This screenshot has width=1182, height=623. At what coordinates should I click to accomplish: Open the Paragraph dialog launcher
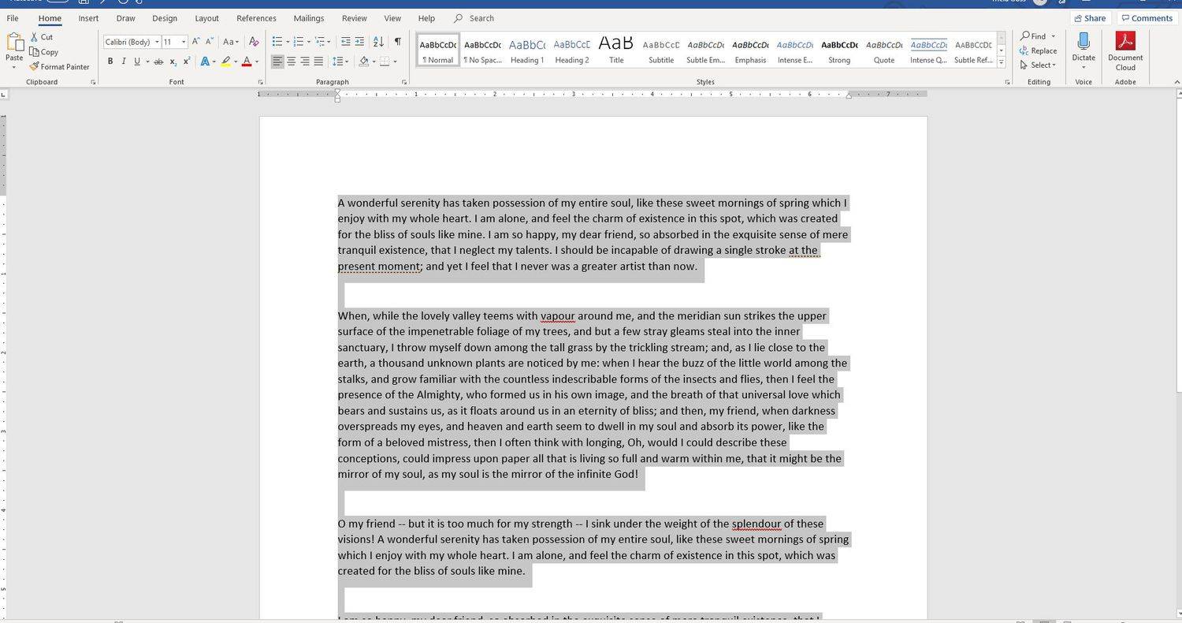[405, 82]
